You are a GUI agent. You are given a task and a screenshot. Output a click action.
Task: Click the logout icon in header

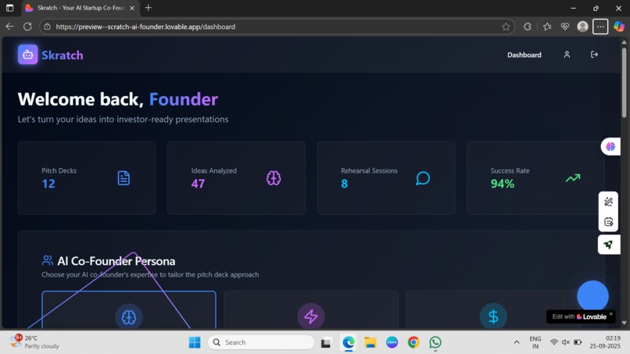click(x=594, y=55)
